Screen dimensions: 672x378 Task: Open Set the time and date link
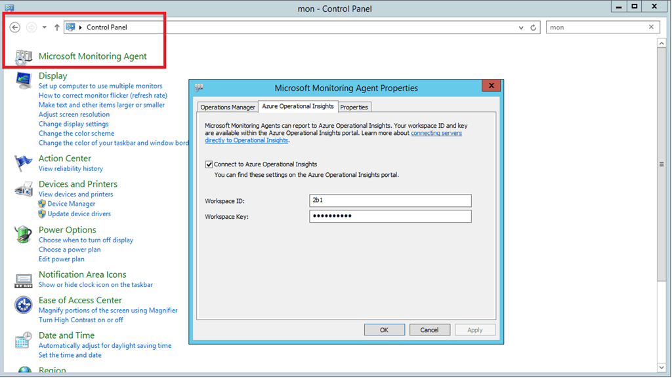click(x=70, y=355)
